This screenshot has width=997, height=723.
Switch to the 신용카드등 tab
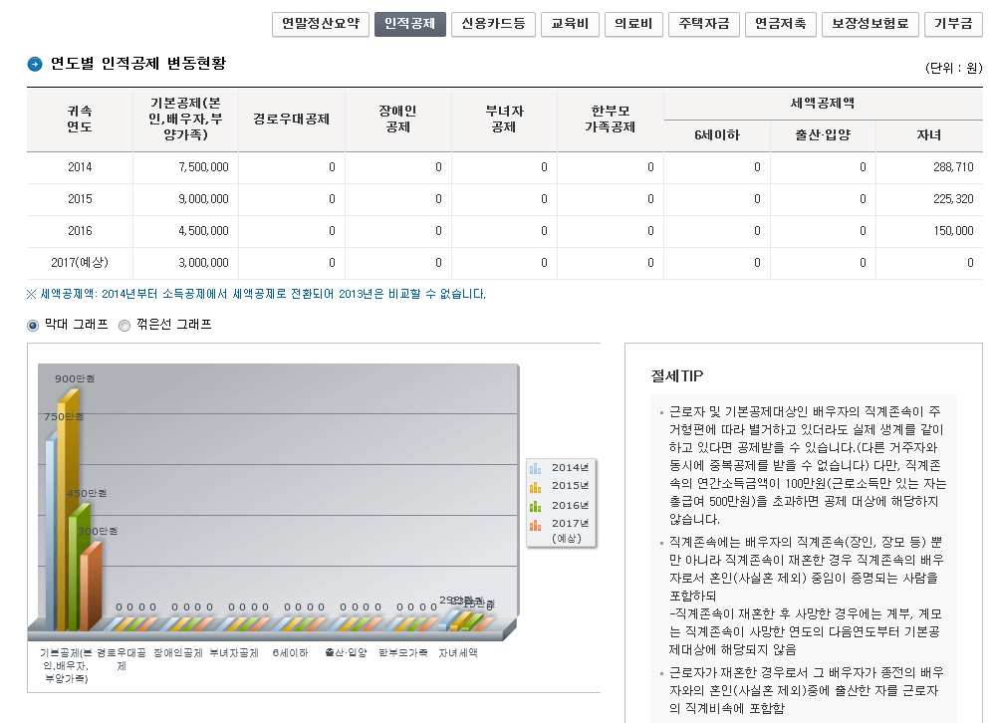tap(493, 24)
